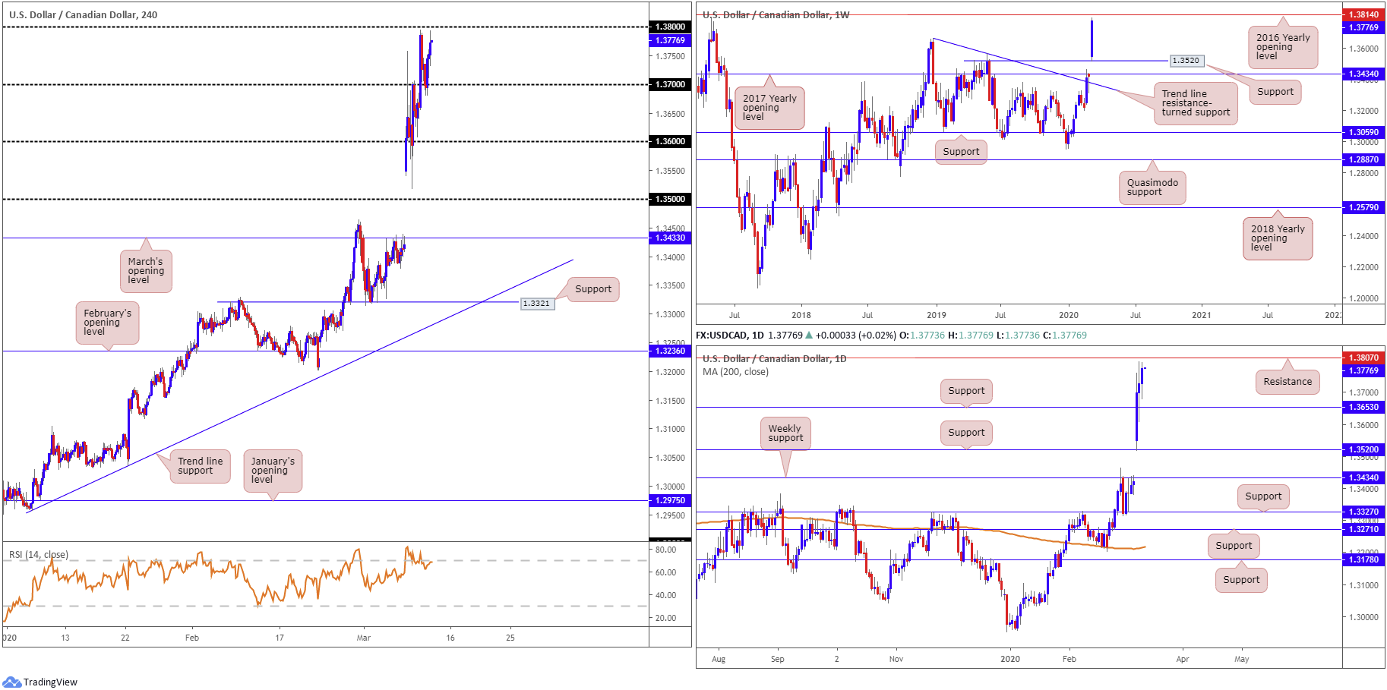This screenshot has height=690, width=1387.
Task: Click the 1.36530 daily price label
Action: click(x=1363, y=407)
